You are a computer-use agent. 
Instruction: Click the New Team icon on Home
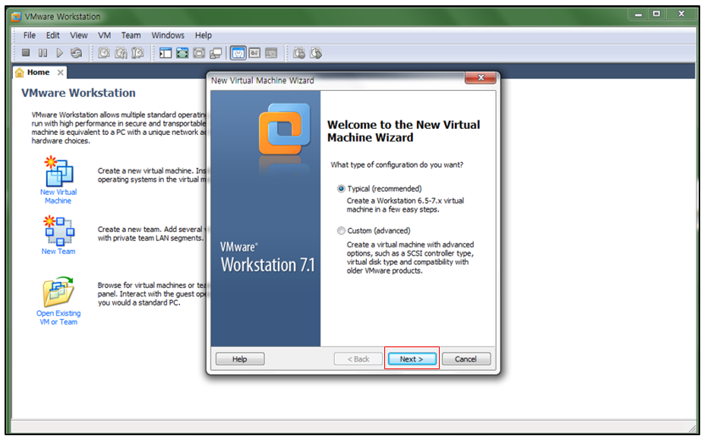click(58, 230)
